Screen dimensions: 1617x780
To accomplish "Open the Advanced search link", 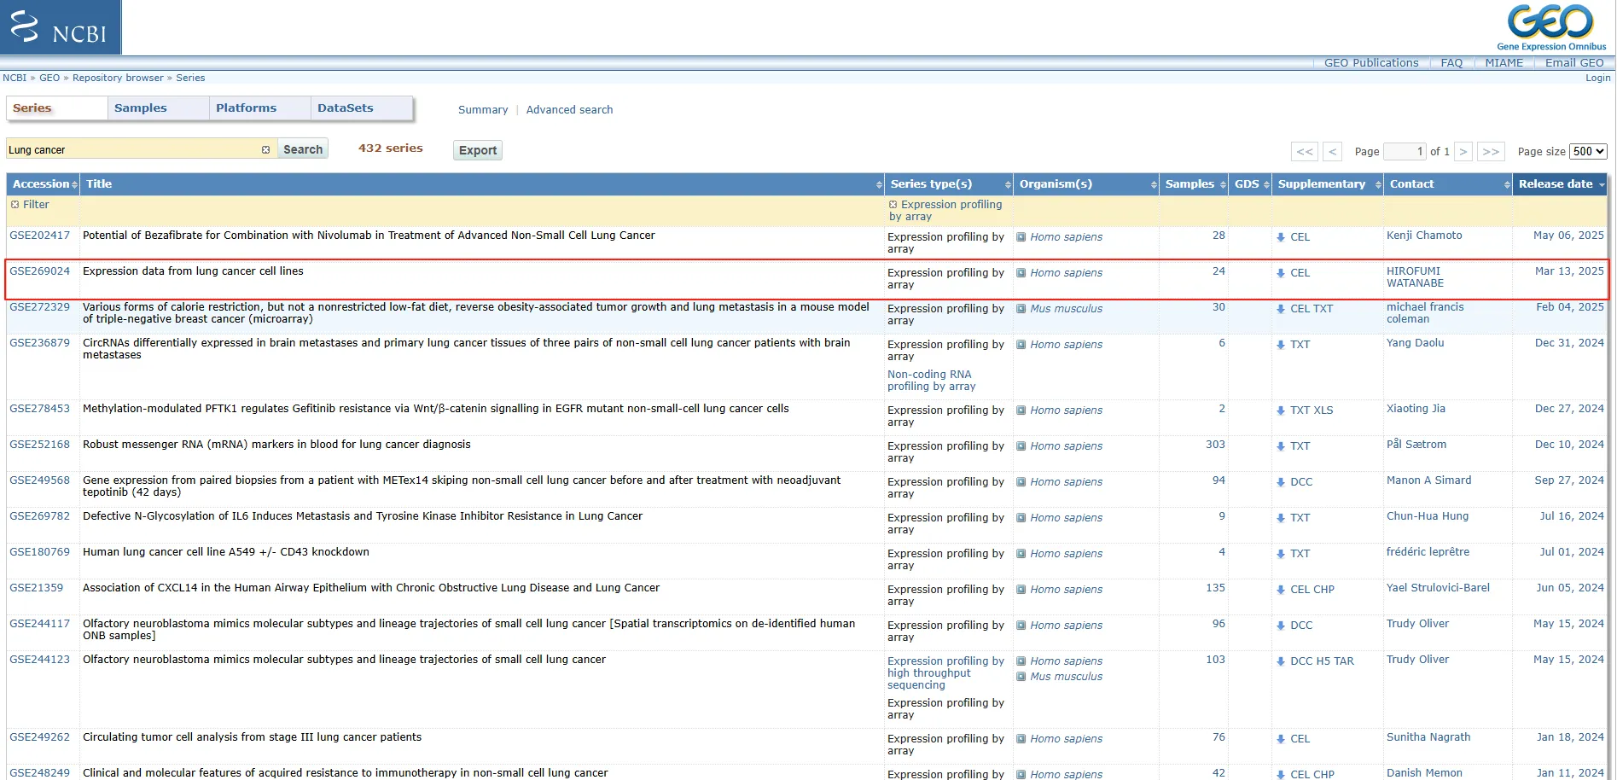I will click(x=569, y=110).
